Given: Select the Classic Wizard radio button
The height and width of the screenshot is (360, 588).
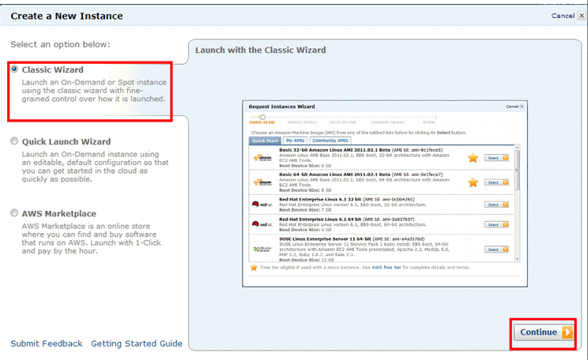Looking at the screenshot, I should point(14,69).
